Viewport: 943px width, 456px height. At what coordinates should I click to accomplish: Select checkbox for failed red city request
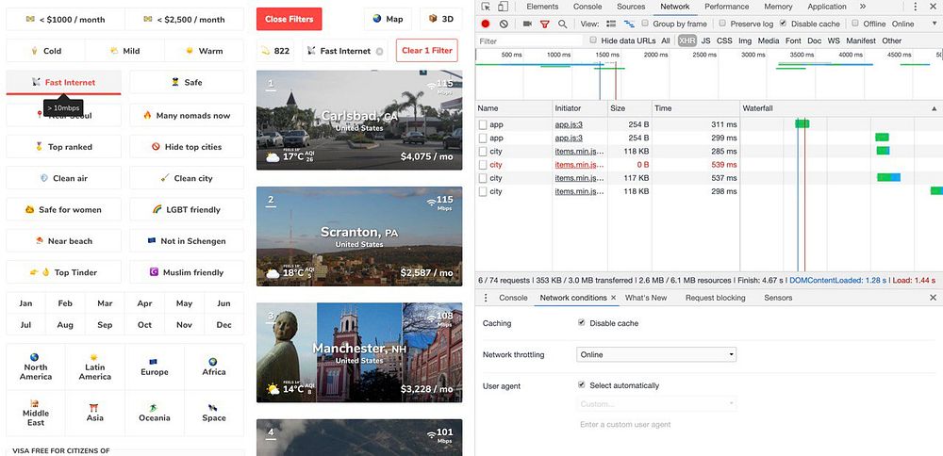(x=482, y=165)
